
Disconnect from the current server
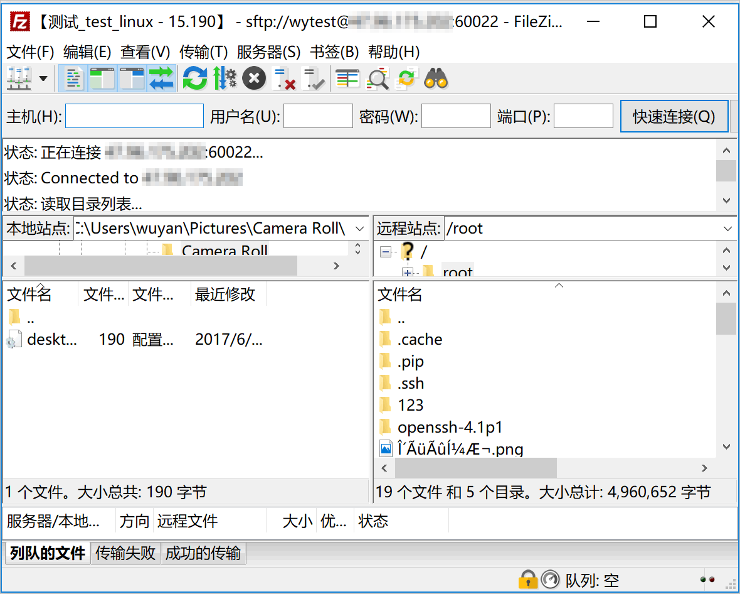(285, 78)
